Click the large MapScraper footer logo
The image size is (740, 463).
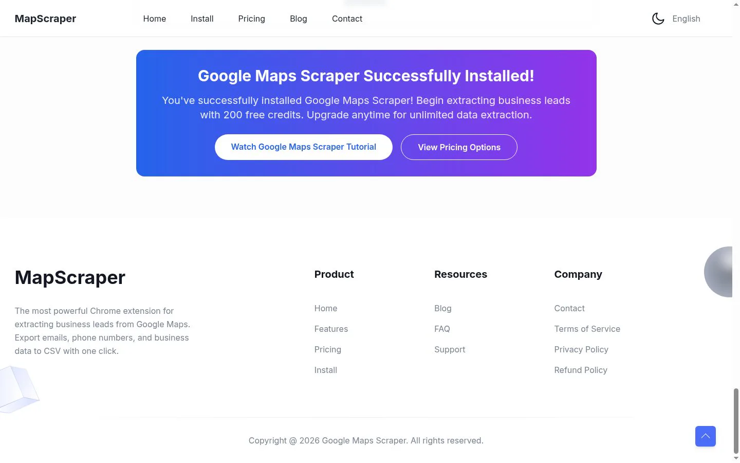coord(70,278)
